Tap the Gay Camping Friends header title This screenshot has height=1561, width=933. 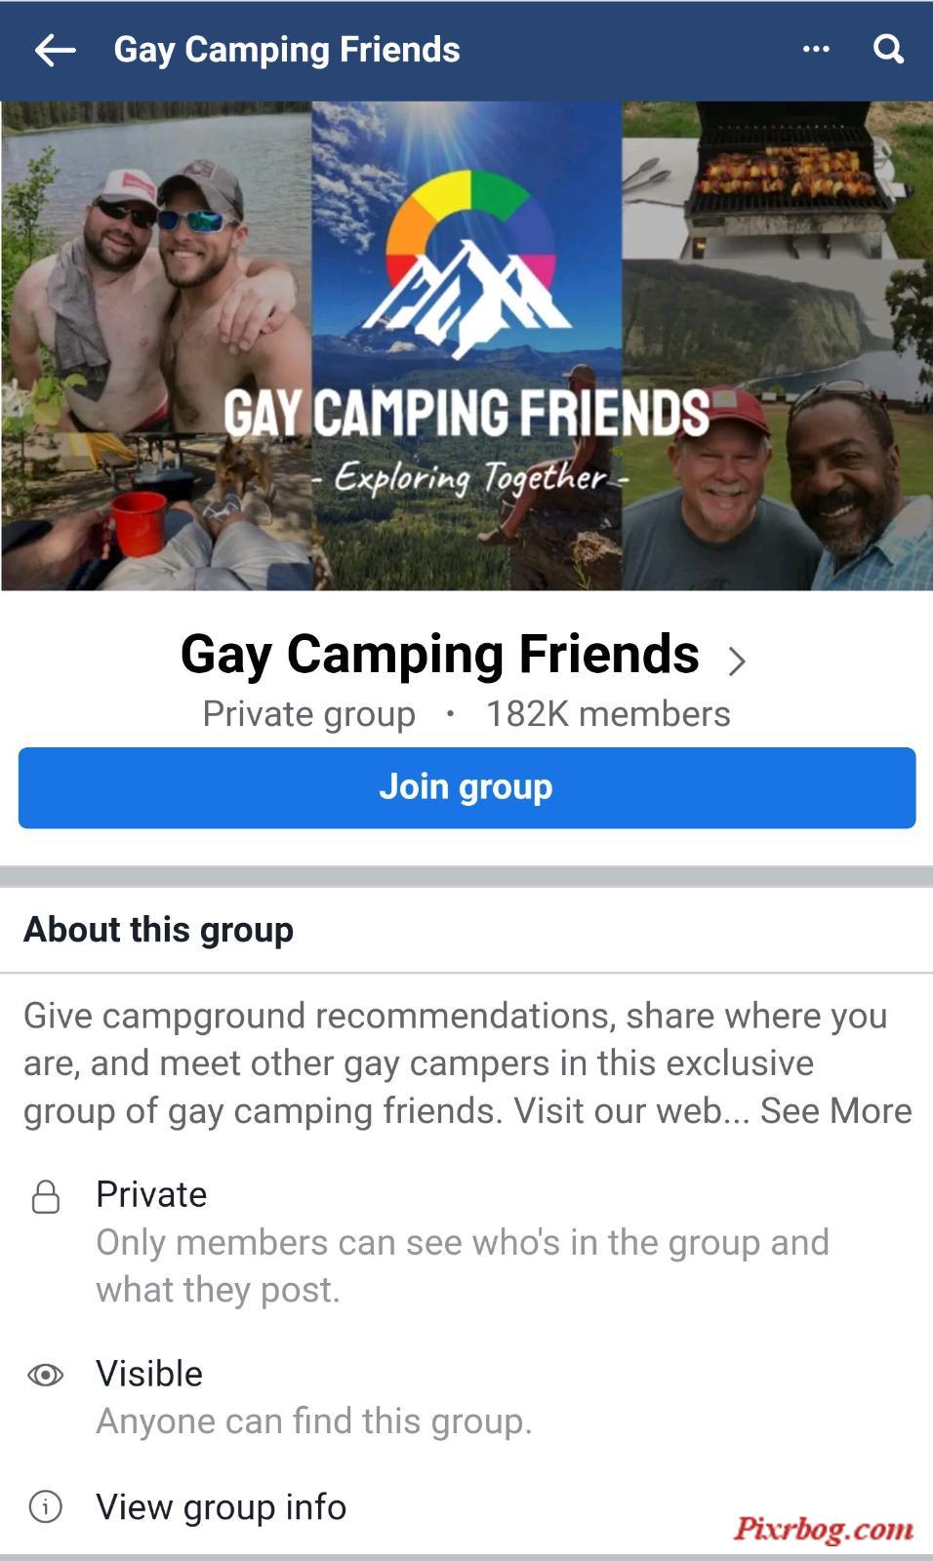[287, 50]
